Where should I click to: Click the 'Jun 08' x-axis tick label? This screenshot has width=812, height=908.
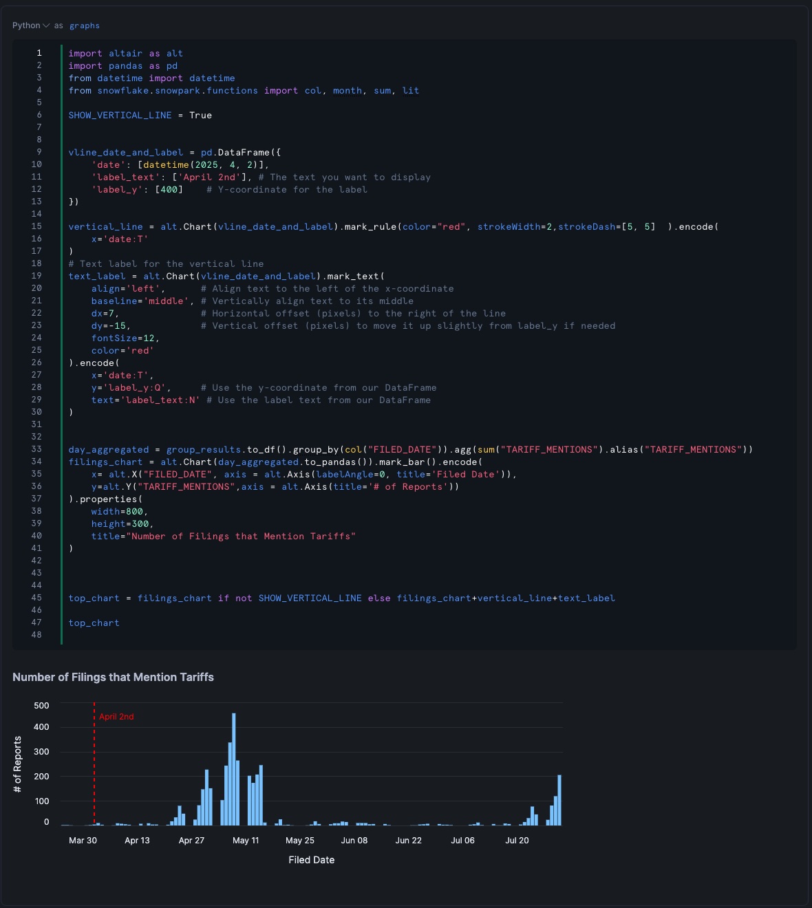354,840
